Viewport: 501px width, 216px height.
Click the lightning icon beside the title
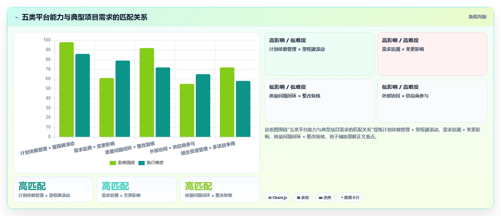point(17,17)
